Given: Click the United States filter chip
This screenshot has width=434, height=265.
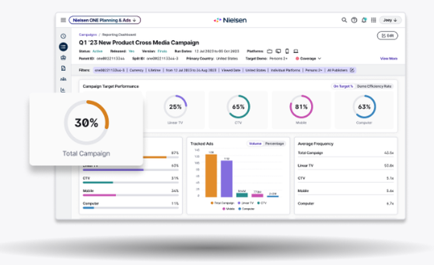Looking at the screenshot, I should tap(256, 70).
